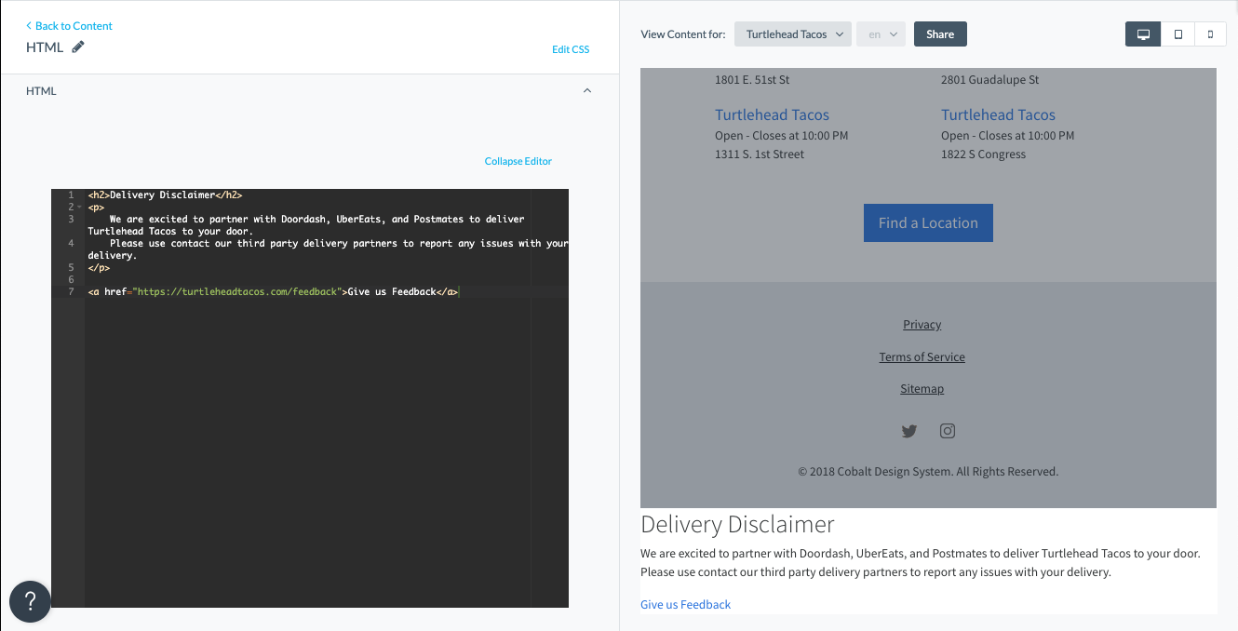This screenshot has height=631, width=1238.
Task: Click the Find a Location button
Action: click(928, 222)
